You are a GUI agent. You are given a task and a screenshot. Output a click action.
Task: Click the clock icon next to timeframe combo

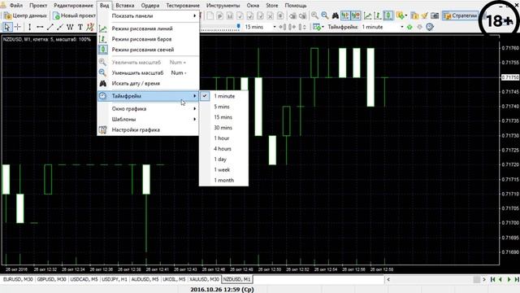(x=430, y=27)
